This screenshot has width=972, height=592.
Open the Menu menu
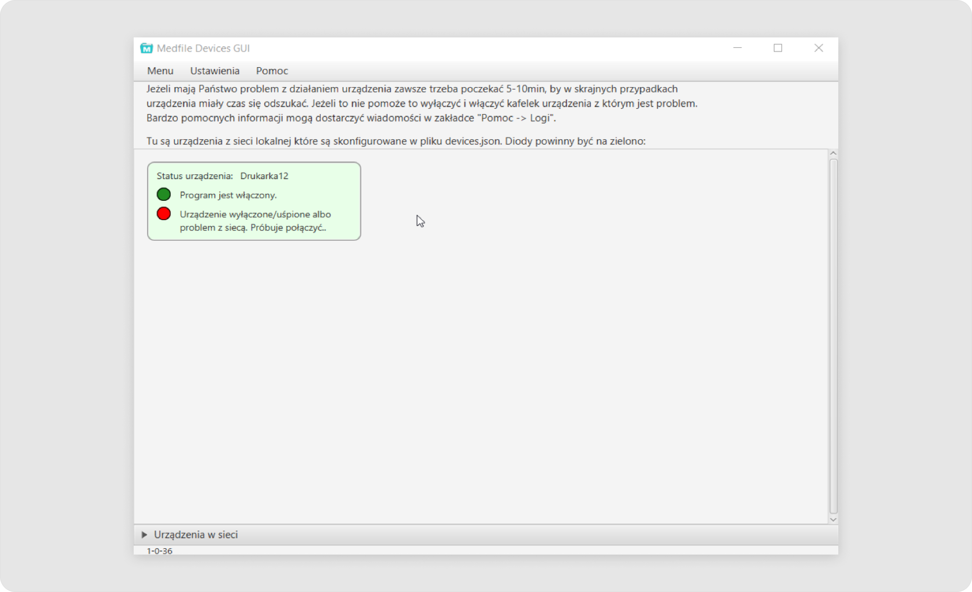pos(160,70)
